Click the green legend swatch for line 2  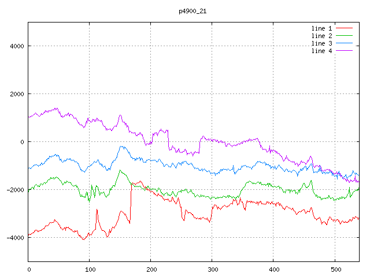coord(344,36)
